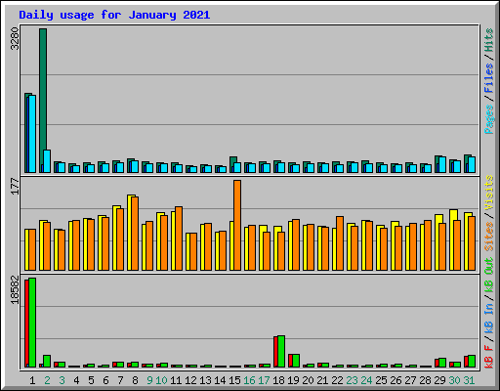
Task: Click the green kB Out bar for day 19
Action: [x=296, y=361]
